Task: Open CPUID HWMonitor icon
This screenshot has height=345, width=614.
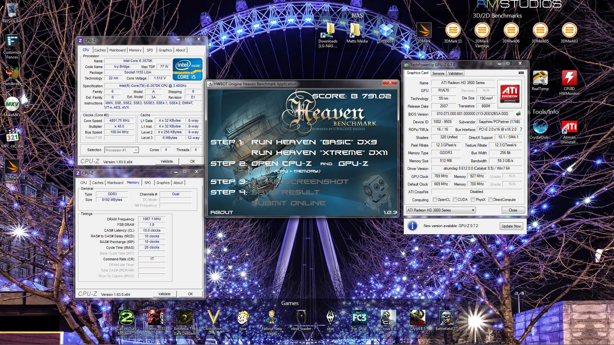Action: click(569, 83)
